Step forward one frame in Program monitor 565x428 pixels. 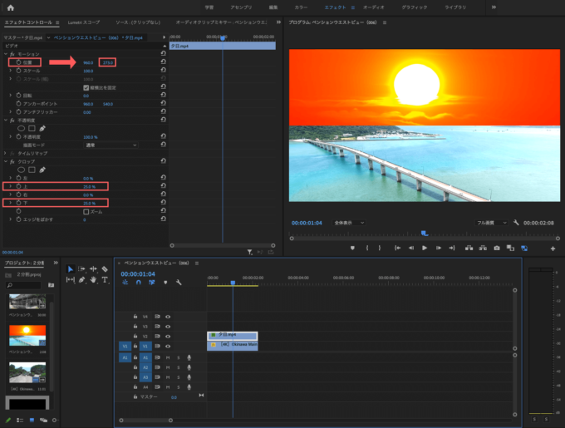[438, 248]
